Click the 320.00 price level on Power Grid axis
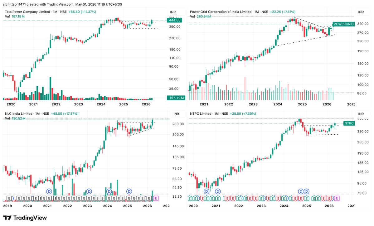Image resolution: width=374 pixels, height=226 pixels. [363, 24]
